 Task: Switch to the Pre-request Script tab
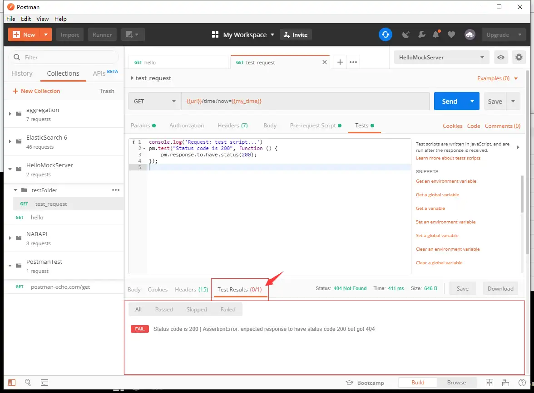[312, 126]
